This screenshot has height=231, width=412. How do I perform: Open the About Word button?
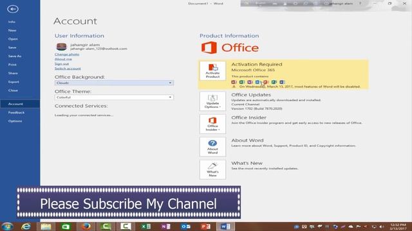(x=212, y=147)
